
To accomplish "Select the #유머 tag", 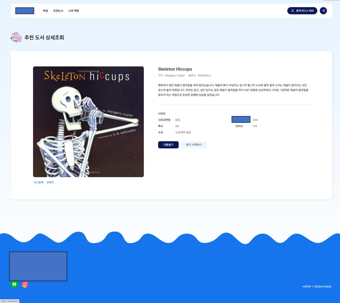I will pos(50,183).
